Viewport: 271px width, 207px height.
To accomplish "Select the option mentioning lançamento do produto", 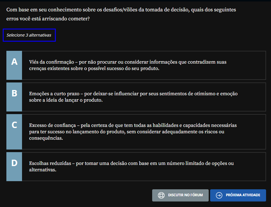I will (x=136, y=132).
